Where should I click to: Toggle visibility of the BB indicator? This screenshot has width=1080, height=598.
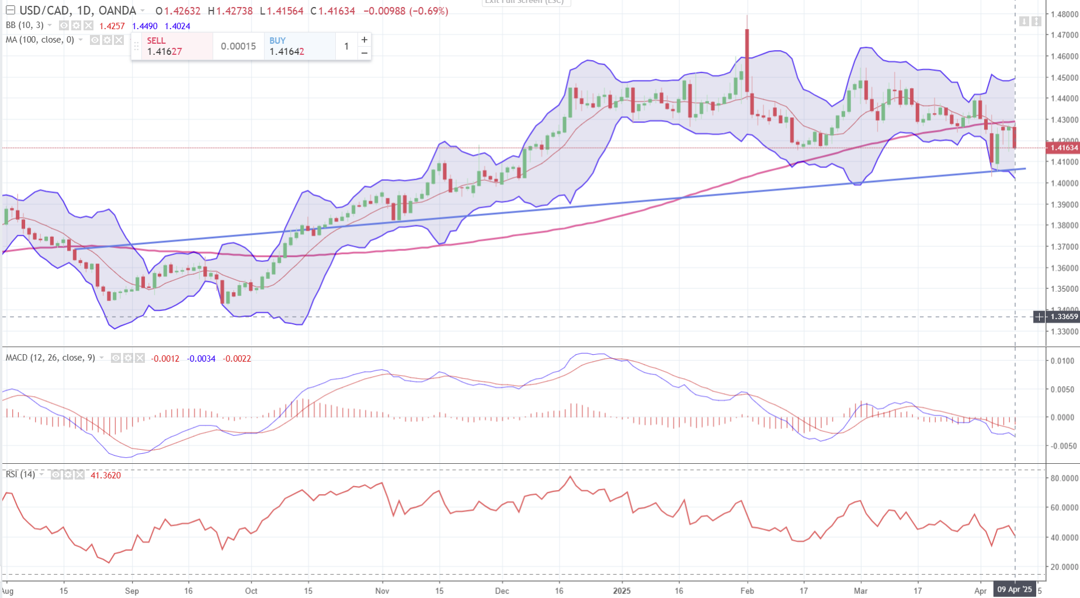(x=64, y=26)
